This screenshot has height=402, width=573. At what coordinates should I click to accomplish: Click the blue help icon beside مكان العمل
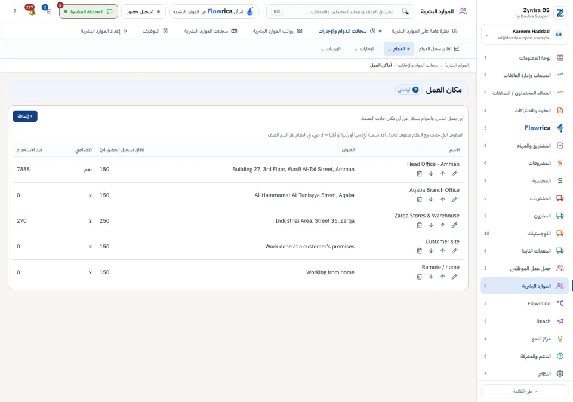tap(415, 90)
